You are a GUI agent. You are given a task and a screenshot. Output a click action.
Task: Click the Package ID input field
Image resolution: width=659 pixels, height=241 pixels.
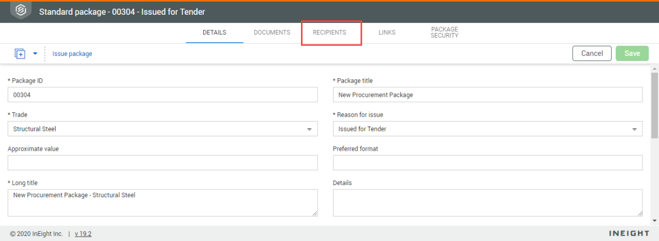click(163, 95)
